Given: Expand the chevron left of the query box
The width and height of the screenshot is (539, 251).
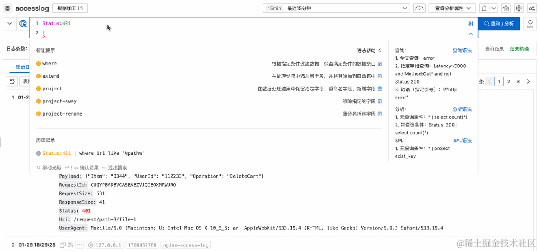Looking at the screenshot, I should coord(9,24).
